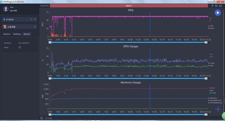
Task: Toggle the App CPU legend series
Action: pyautogui.click(x=211, y=66)
